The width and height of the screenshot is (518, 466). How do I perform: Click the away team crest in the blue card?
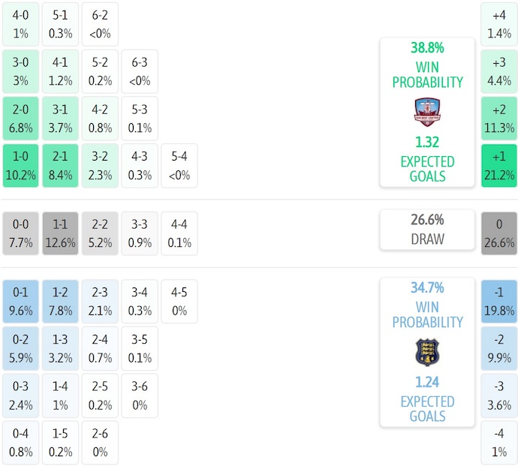pos(426,352)
